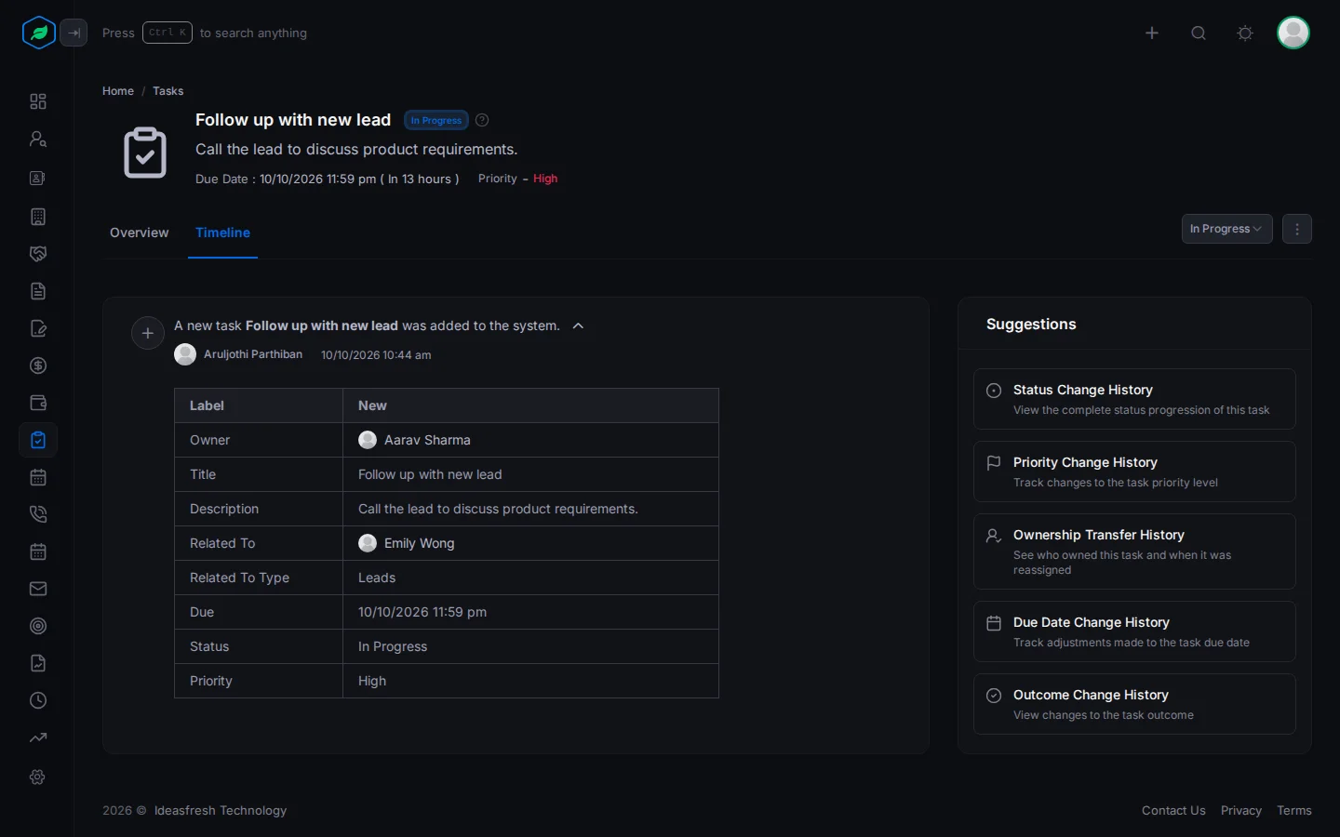The image size is (1340, 837).
Task: Open the building companies icon in sidebar
Action: pyautogui.click(x=38, y=217)
